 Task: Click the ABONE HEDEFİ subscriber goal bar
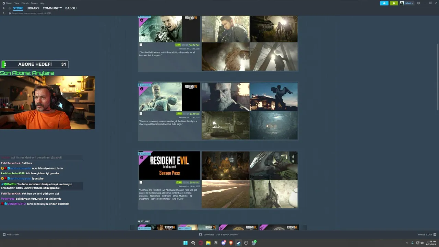pos(35,64)
